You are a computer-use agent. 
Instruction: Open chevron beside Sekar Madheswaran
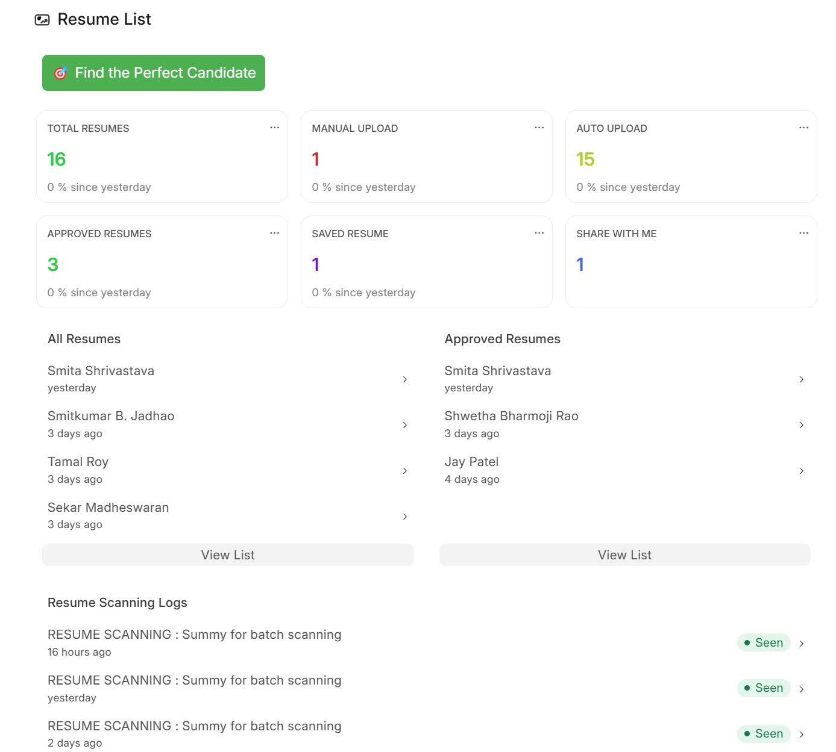click(405, 517)
